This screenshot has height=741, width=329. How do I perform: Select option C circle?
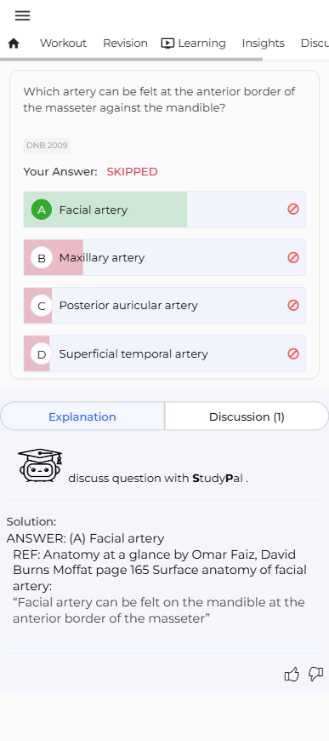(x=42, y=306)
